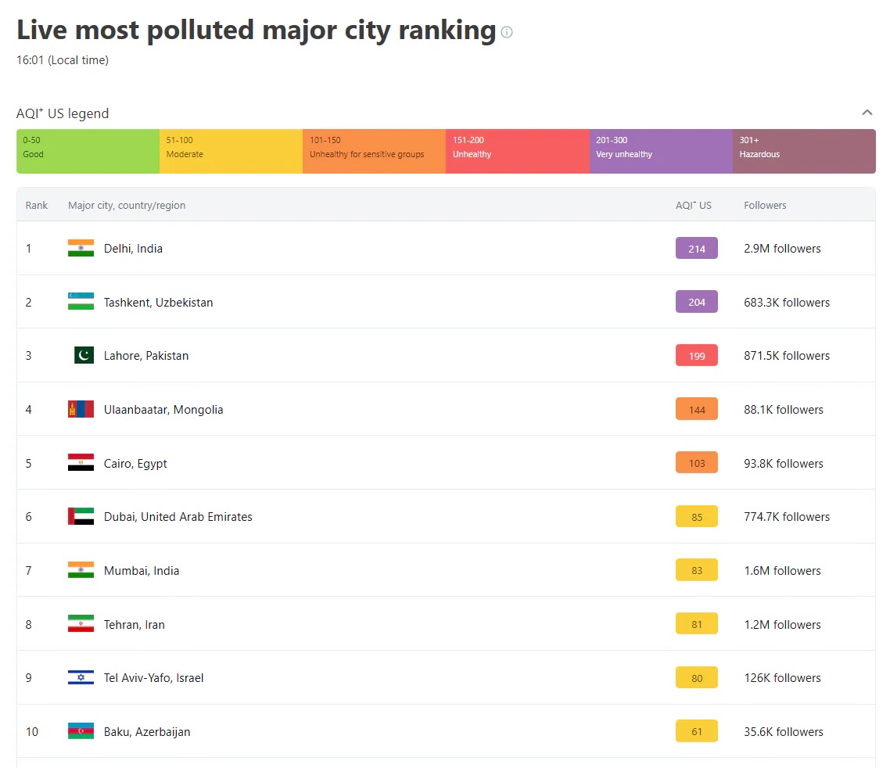890x768 pixels.
Task: Select Tehran, Iran in the ranking
Action: coord(134,625)
